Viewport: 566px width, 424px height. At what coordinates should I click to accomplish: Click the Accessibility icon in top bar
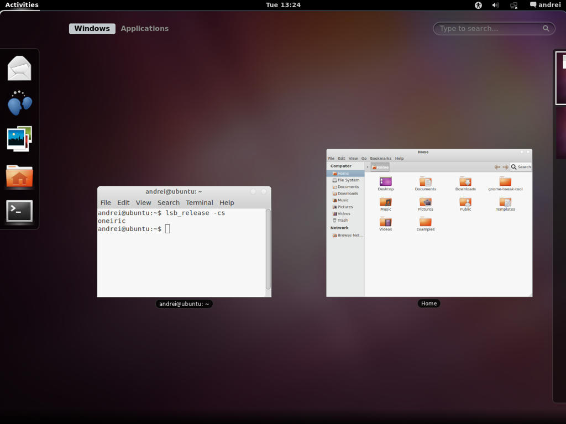478,5
